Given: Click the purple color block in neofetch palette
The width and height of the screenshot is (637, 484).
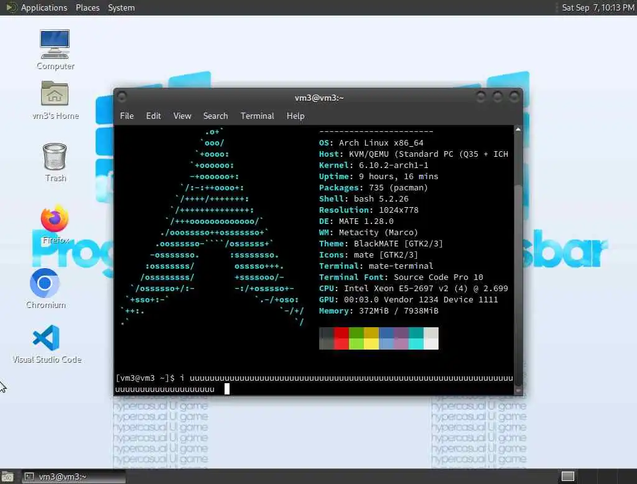Looking at the screenshot, I should click(x=401, y=338).
